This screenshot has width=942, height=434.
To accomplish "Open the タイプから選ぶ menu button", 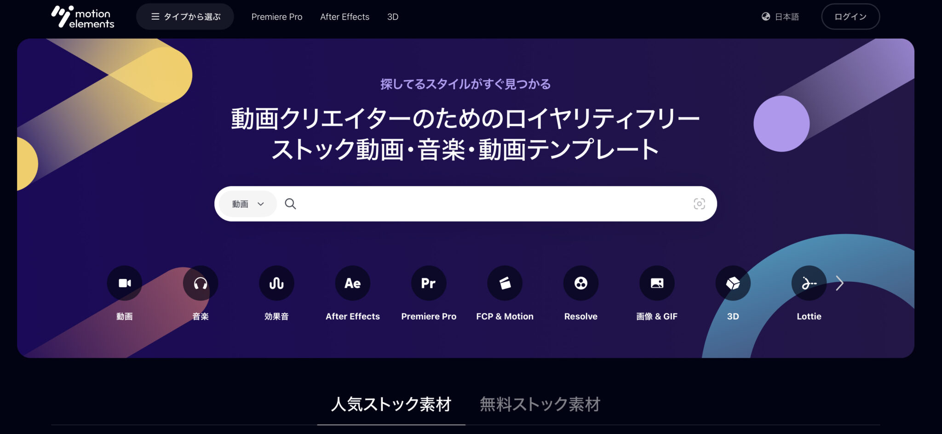I will click(x=185, y=17).
